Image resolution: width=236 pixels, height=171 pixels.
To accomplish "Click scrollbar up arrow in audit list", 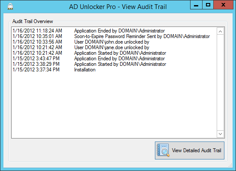I will click(220, 31).
